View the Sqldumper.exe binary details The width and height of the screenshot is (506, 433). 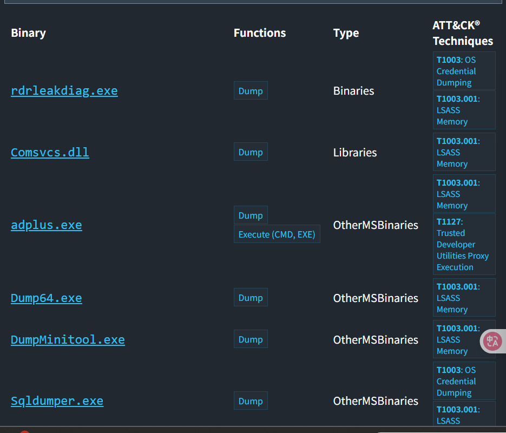57,401
